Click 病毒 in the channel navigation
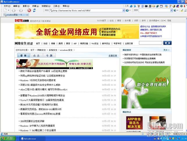The height and width of the screenshot is (141, 187). [53, 43]
